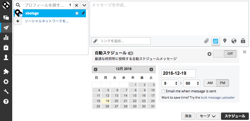Open Hootsuite owl logo home
Image resolution: width=250 pixels, height=121 pixels.
point(6,5)
